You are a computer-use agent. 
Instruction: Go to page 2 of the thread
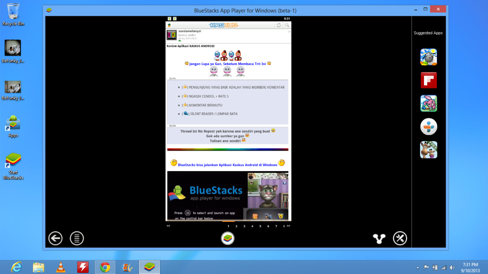(236, 226)
